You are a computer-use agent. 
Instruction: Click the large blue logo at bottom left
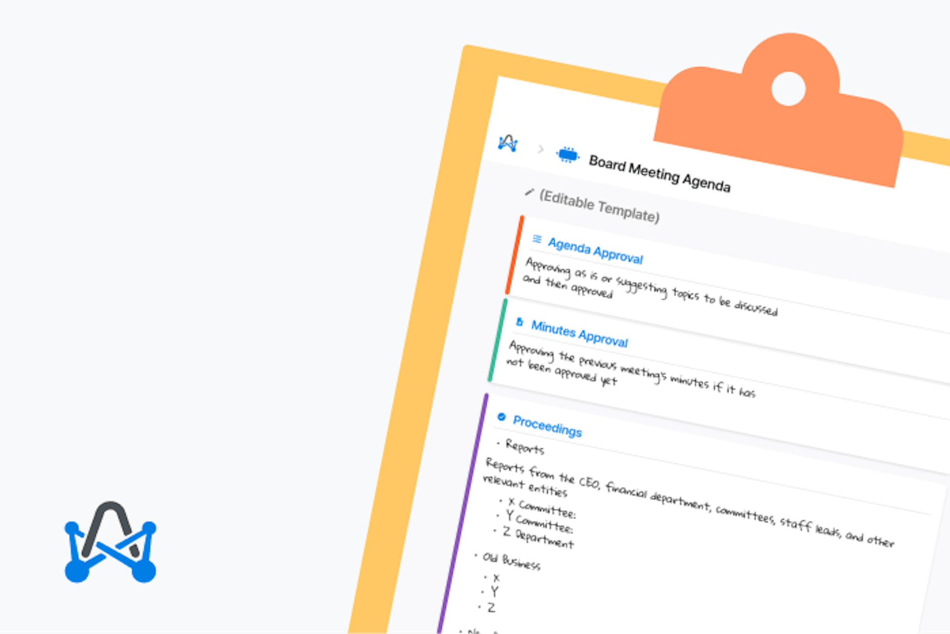pyautogui.click(x=110, y=542)
